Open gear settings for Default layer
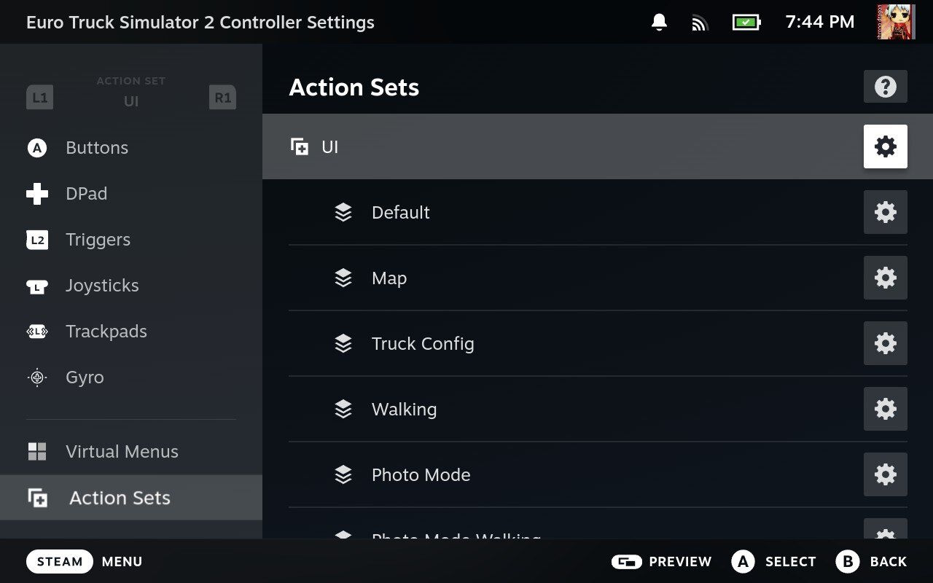This screenshot has height=583, width=933. (x=885, y=212)
